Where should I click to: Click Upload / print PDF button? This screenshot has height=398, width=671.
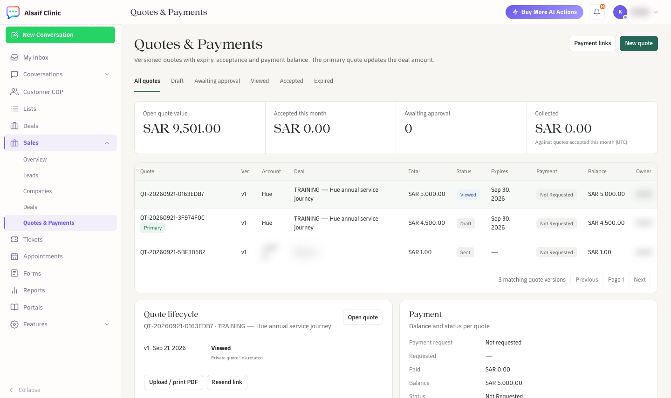pos(173,382)
